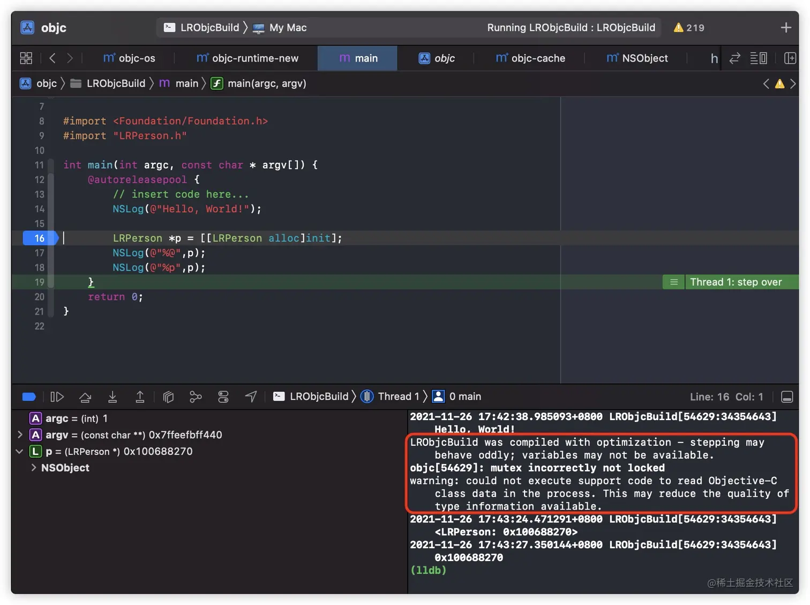Collapse the p variable
The image size is (810, 605).
point(19,451)
